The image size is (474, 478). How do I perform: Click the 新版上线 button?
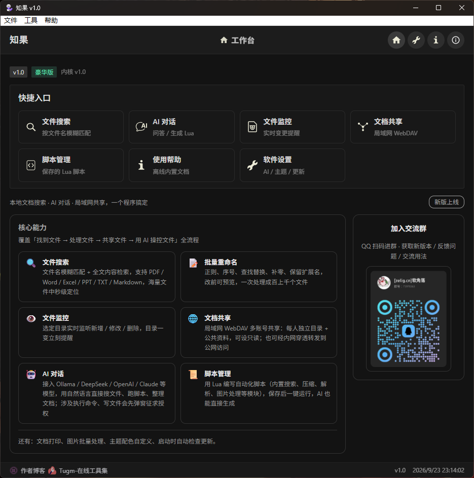pos(446,202)
